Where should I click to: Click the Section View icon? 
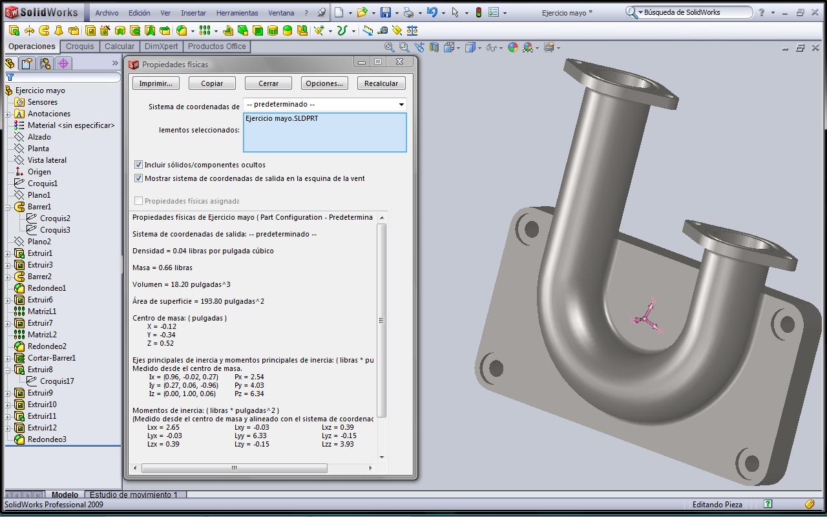434,47
